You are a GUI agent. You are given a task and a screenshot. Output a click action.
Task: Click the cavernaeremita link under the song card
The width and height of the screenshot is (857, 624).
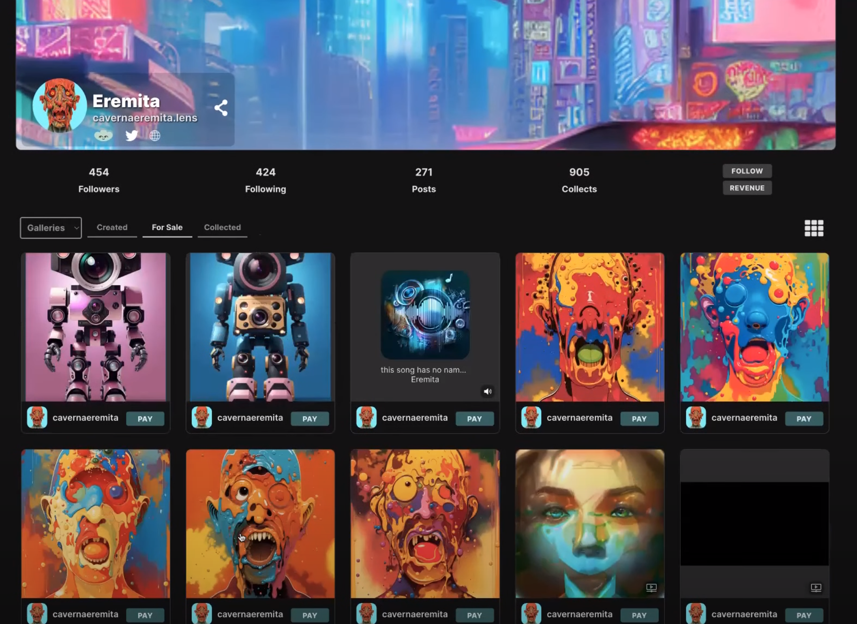[415, 418]
